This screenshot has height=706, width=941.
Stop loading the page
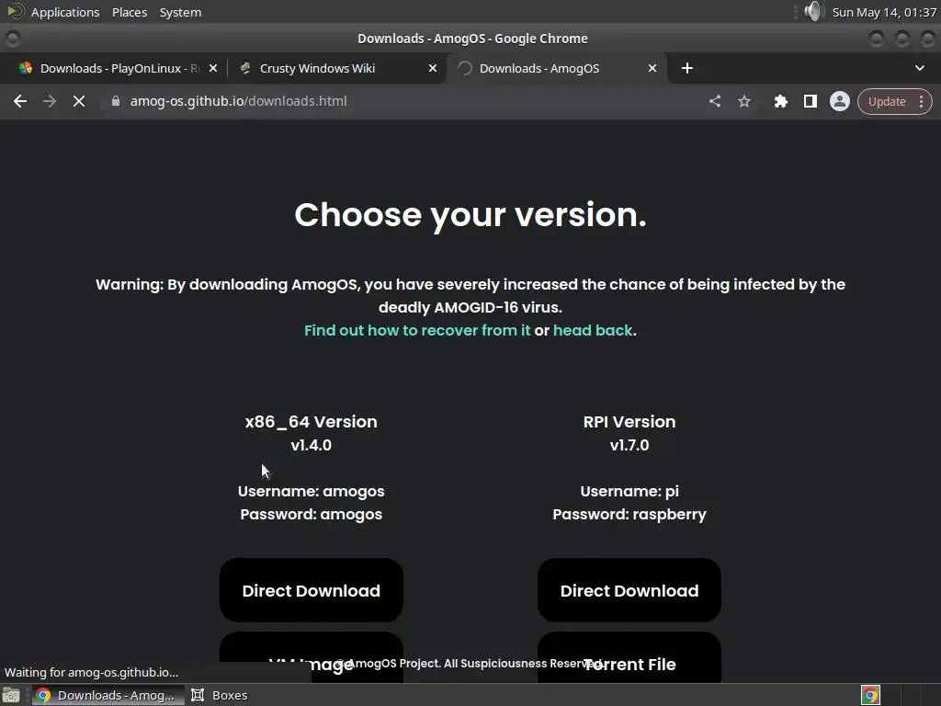(x=79, y=101)
